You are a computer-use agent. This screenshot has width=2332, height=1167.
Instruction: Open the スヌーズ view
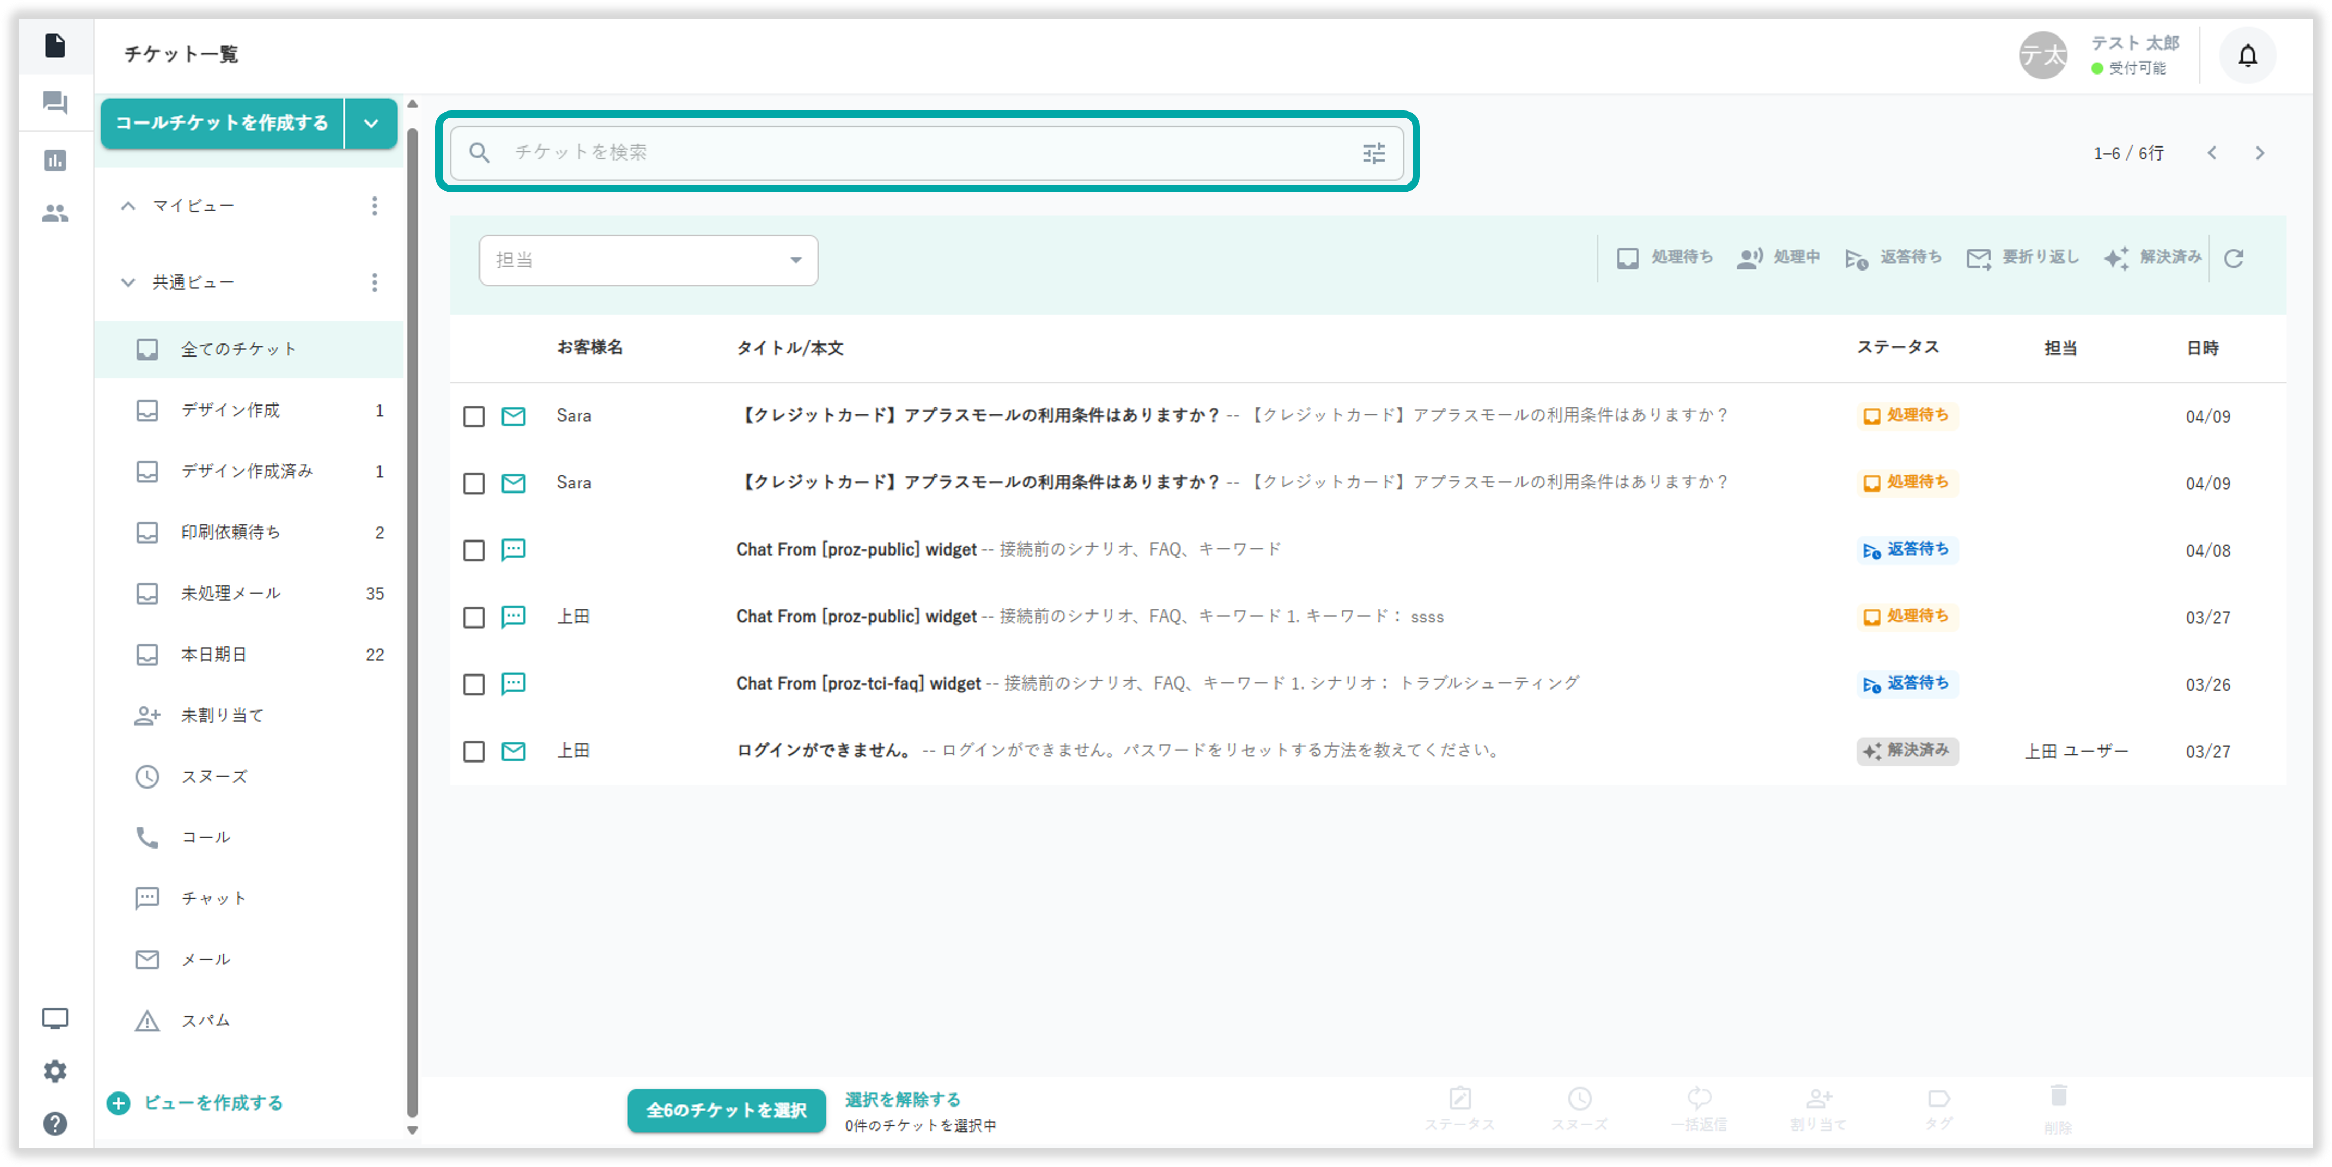(x=214, y=777)
